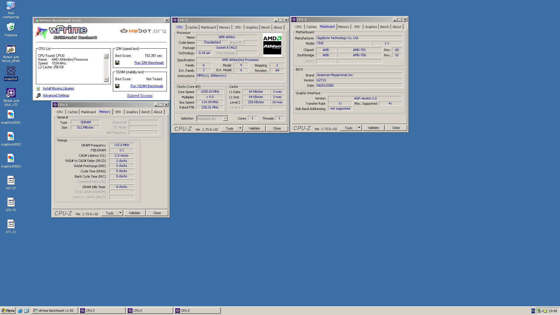The image size is (560, 315).
Task: Click the BIOS Version 62710 field
Action: [x=359, y=80]
